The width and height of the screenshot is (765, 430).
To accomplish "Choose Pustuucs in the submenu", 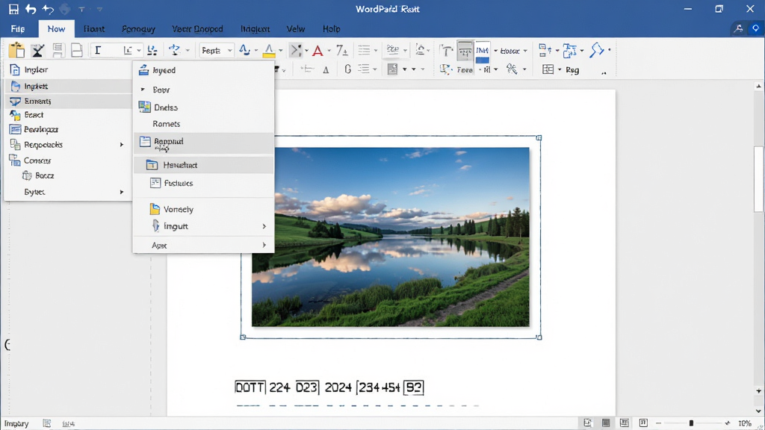I will tap(204, 183).
